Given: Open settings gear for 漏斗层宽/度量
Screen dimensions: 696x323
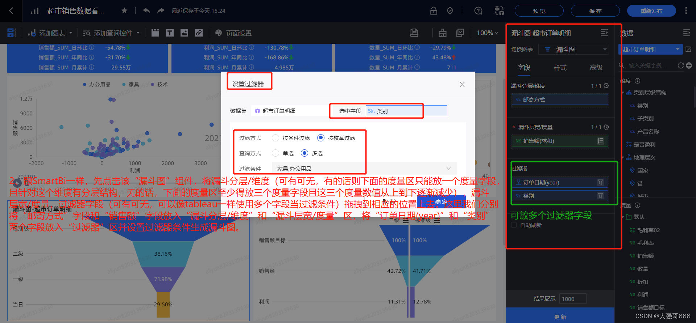Looking at the screenshot, I should click(606, 127).
